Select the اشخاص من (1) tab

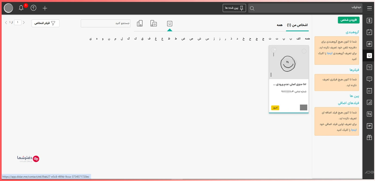297,25
